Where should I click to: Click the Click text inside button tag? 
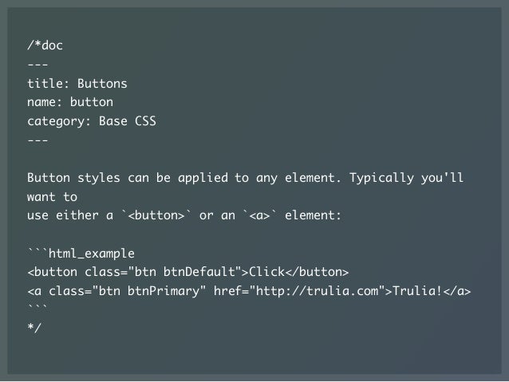click(266, 272)
